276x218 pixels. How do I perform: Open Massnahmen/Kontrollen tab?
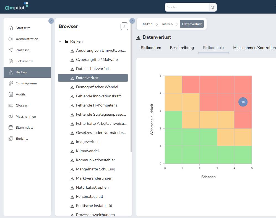[x=254, y=48]
